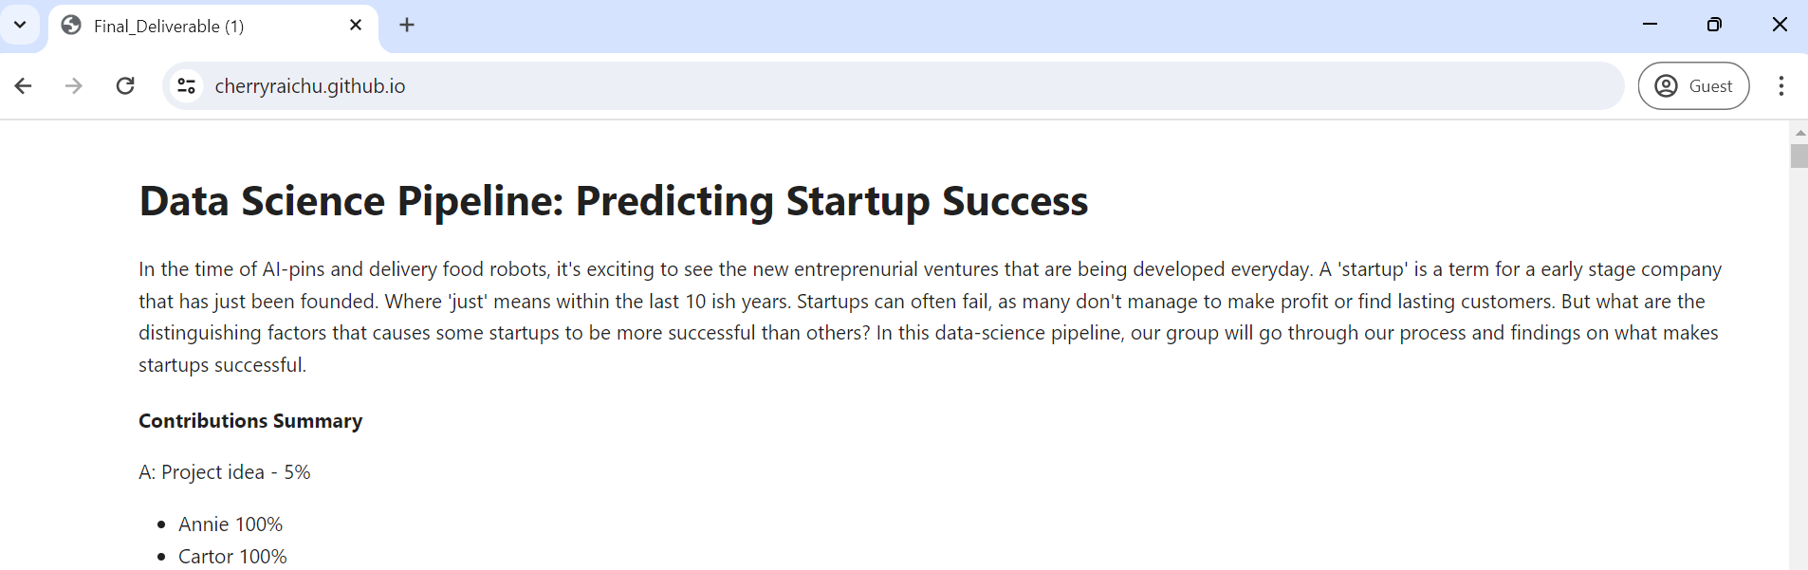This screenshot has width=1808, height=570.
Task: Minimize the browser window
Action: point(1651,25)
